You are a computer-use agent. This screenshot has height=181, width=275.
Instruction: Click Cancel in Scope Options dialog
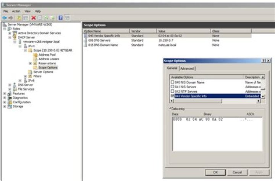coord(237,172)
